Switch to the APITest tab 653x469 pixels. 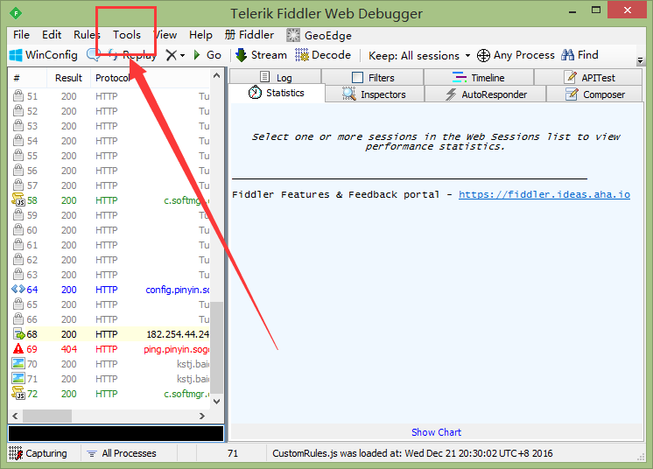coord(588,77)
